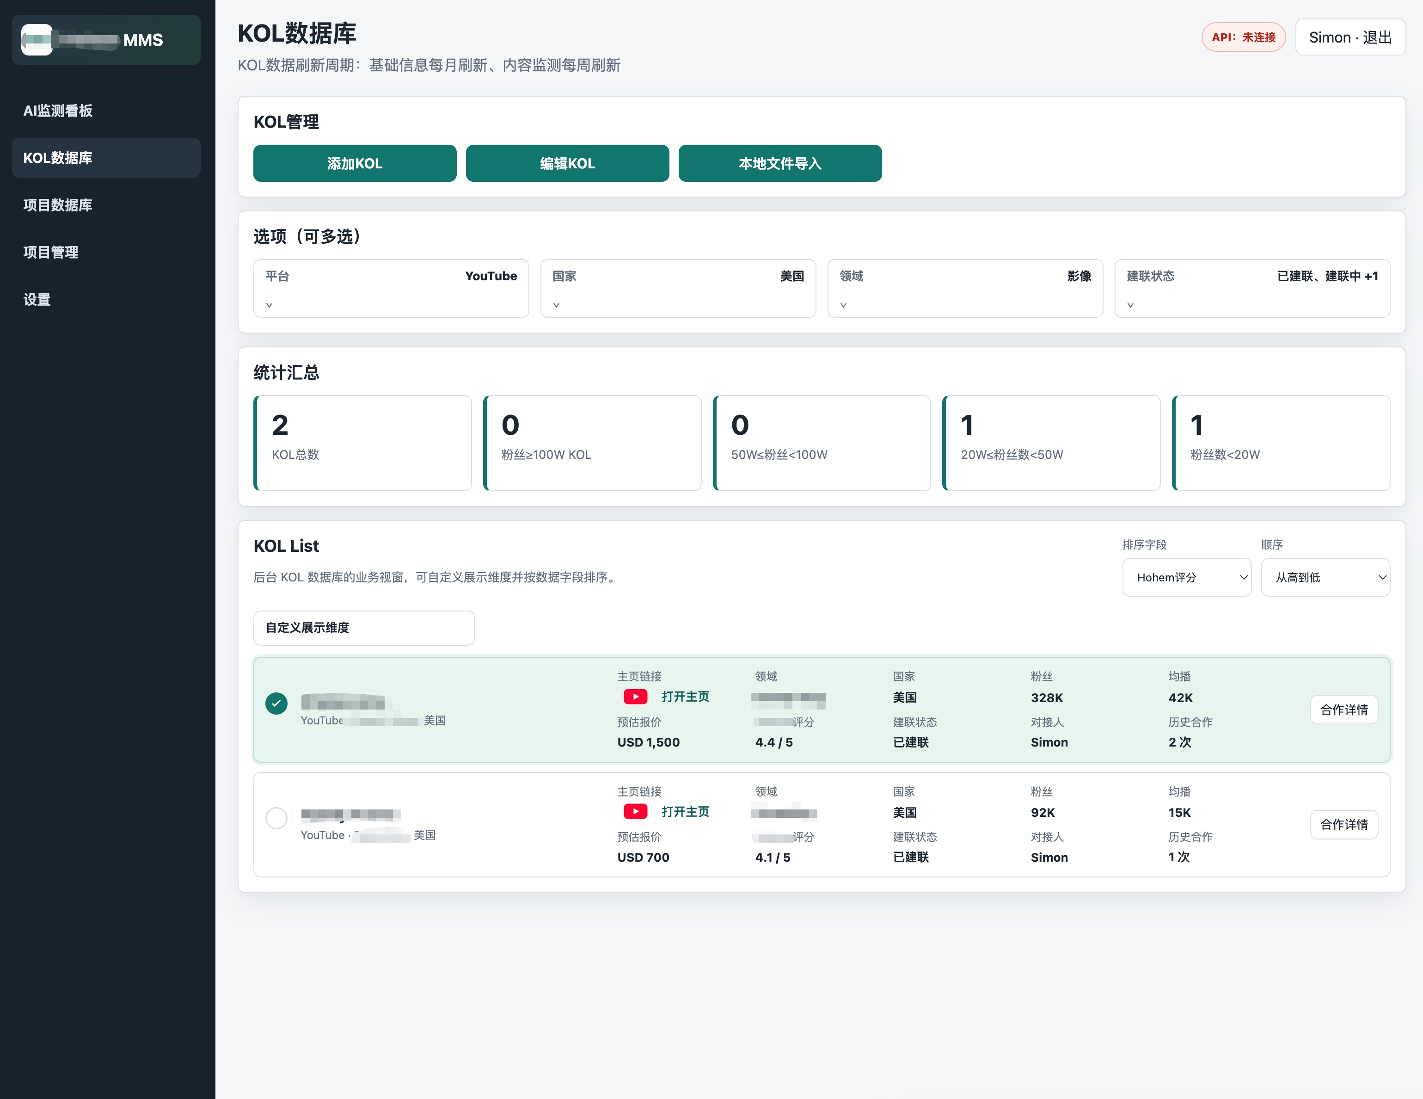This screenshot has width=1423, height=1099.
Task: Click the KOL总数 stat card
Action: coord(363,443)
